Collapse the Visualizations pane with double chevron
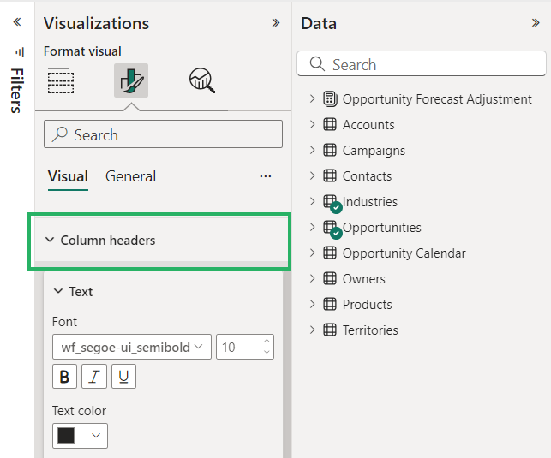This screenshot has width=551, height=458. coord(275,23)
